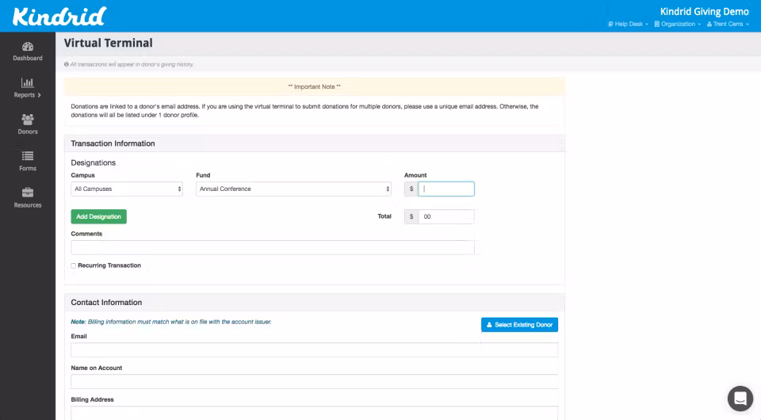Open the Dashboard gauge icon
This screenshot has width=761, height=420.
click(x=28, y=47)
